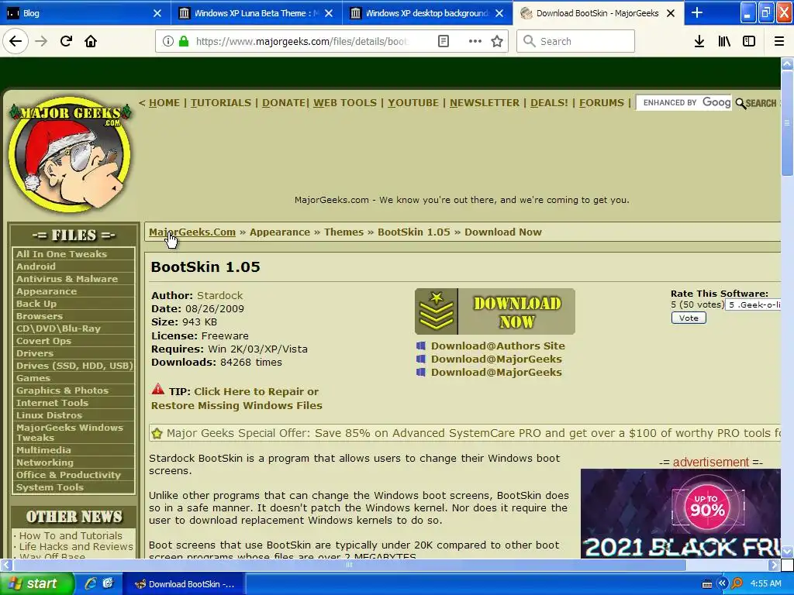Reload the page with the refresh icon
This screenshot has height=595, width=794.
click(66, 41)
